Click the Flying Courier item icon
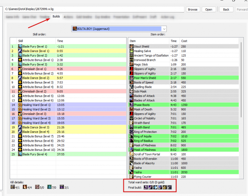 (131, 177)
